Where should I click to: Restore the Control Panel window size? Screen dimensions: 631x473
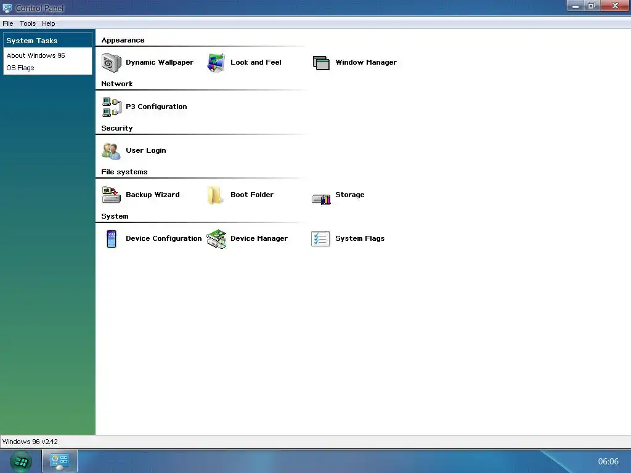point(592,6)
